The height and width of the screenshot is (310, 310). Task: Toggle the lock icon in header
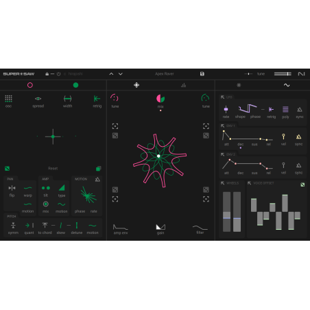pyautogui.click(x=47, y=74)
